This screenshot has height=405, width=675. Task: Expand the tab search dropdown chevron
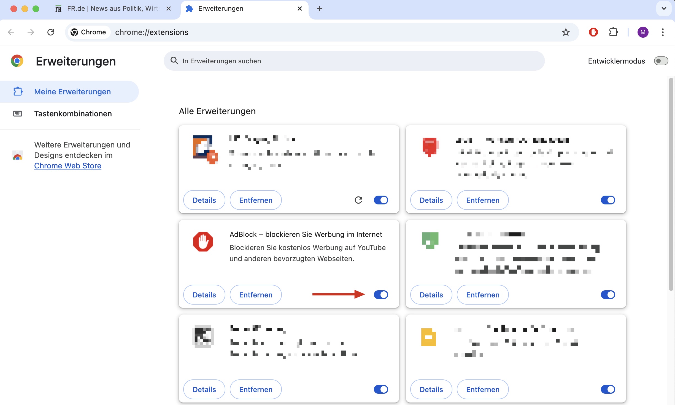click(664, 9)
